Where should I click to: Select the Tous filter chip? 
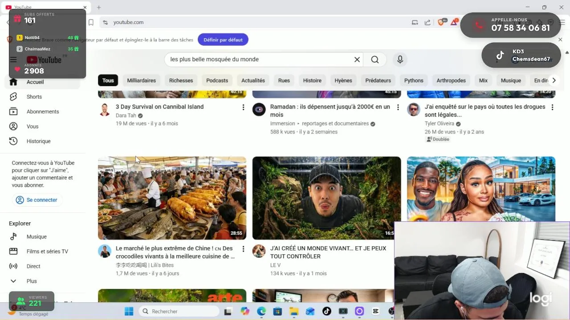click(x=108, y=80)
